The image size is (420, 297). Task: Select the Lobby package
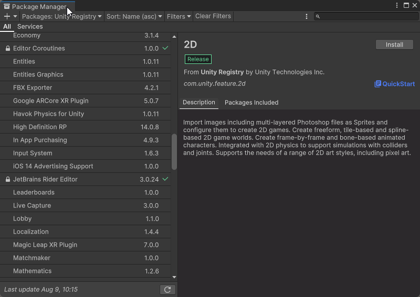tap(86, 218)
